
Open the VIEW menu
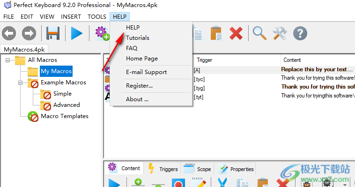pyautogui.click(x=47, y=17)
